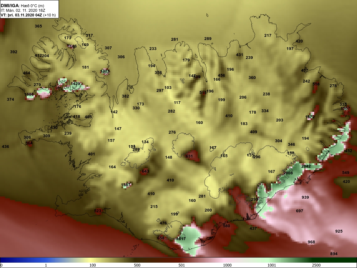Click the map value 431
This screenshot has width=357, height=268.
tap(240, 55)
